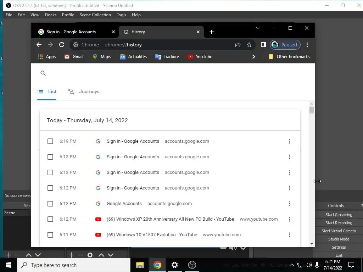Check the 6:12 PM Sign in entry

[50, 188]
